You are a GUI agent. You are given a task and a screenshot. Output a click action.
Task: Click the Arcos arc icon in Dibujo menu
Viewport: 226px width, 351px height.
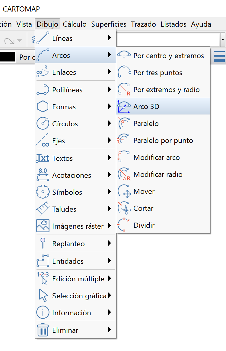tap(43, 55)
